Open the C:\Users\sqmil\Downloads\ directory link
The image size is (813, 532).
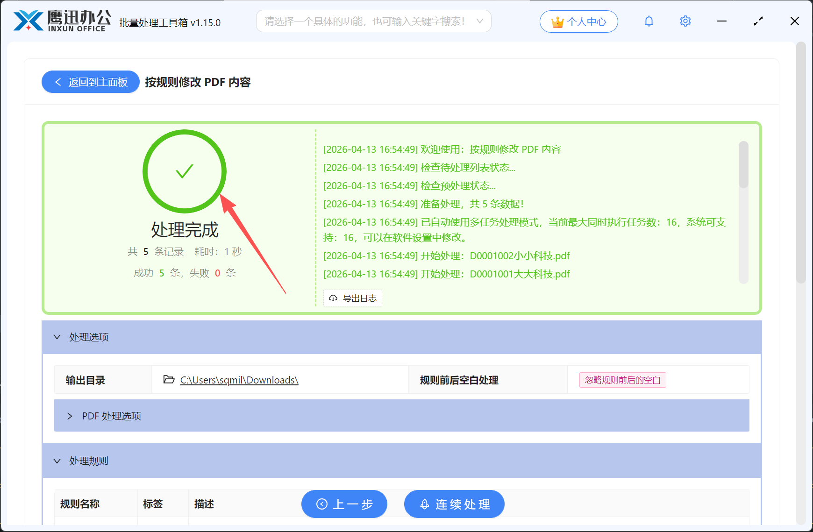[239, 380]
